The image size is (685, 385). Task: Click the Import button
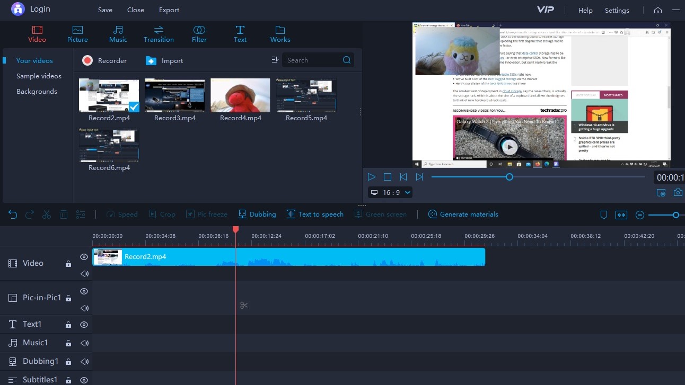164,60
